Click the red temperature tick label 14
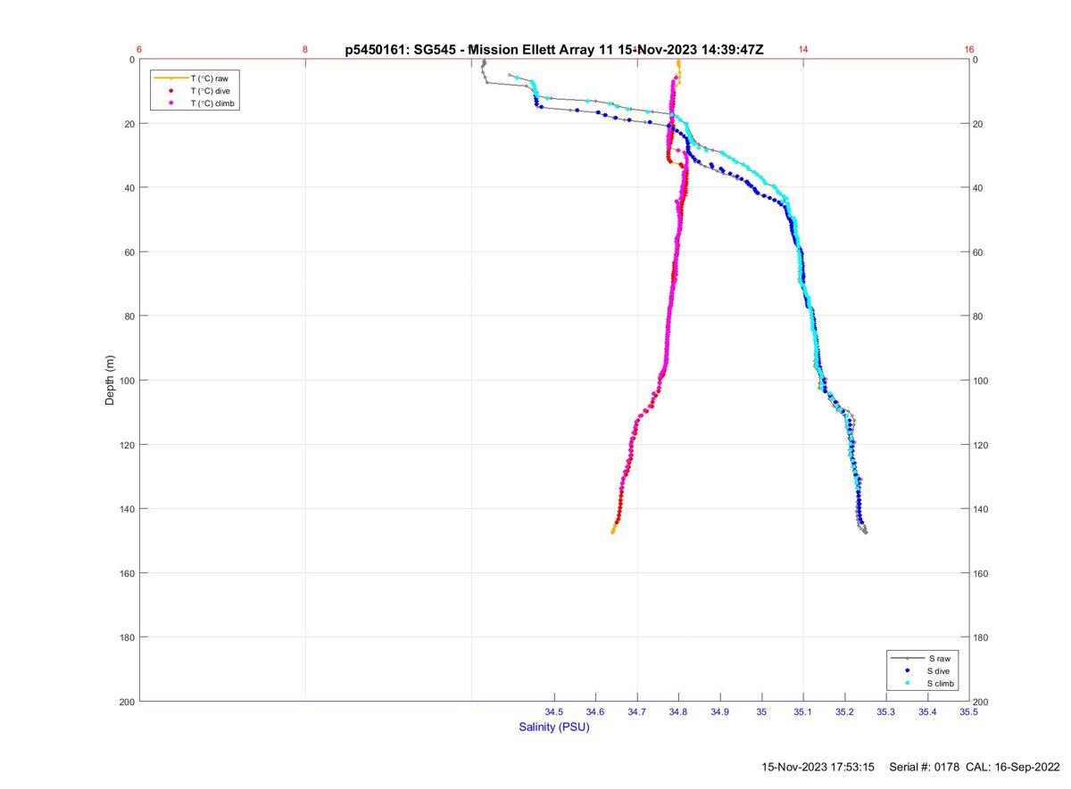1071x789 pixels. click(803, 50)
